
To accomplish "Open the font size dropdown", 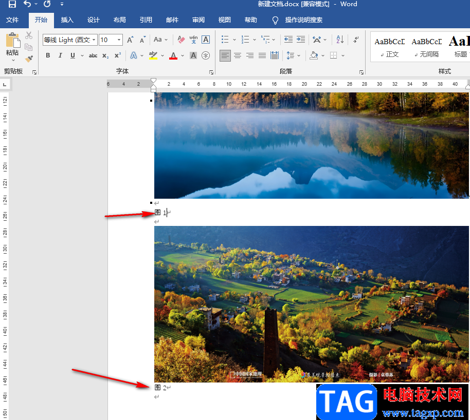I will click(119, 40).
